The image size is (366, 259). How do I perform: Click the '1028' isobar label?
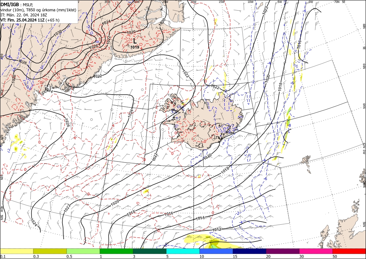[x=23, y=62]
